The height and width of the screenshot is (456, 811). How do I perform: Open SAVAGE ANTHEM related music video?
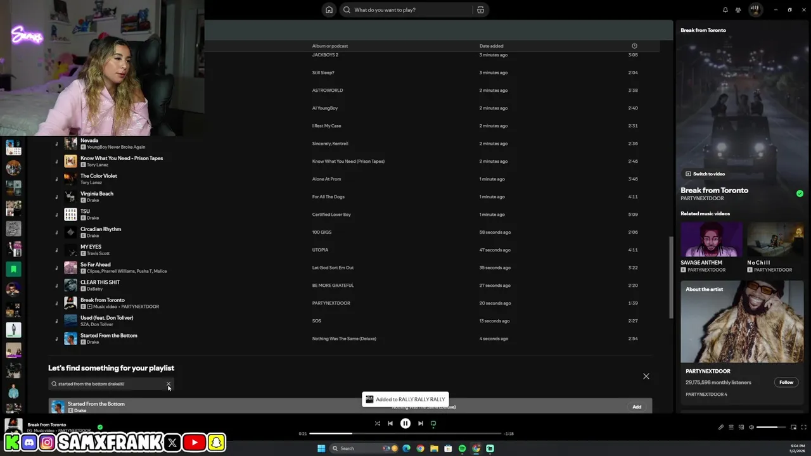point(711,239)
